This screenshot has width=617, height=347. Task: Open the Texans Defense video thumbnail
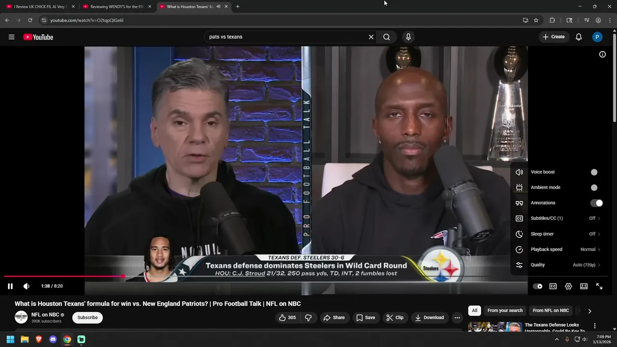495,327
